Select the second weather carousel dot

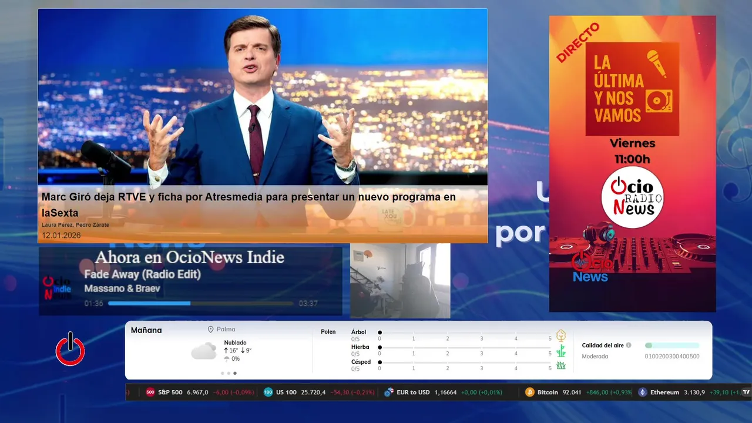coord(229,373)
